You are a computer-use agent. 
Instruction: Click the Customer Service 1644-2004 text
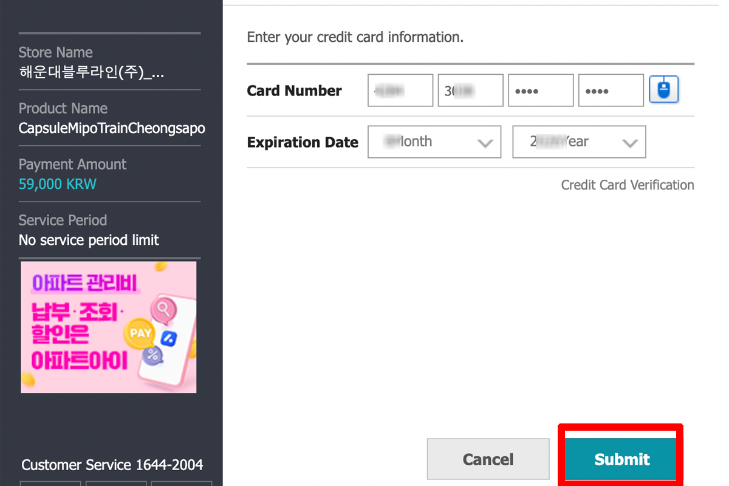[112, 465]
